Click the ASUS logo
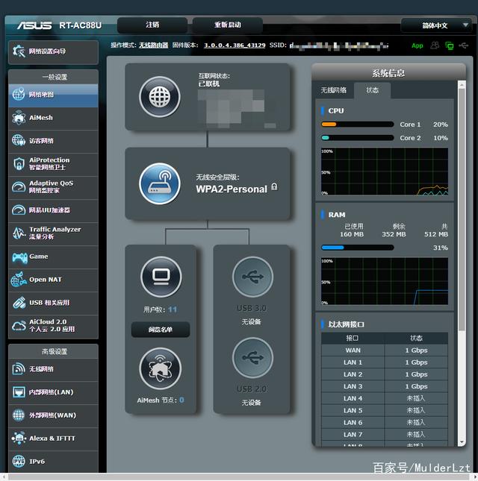Image resolution: width=478 pixels, height=481 pixels. coord(34,25)
